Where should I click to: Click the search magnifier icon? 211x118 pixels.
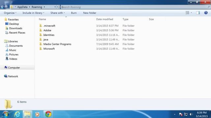point(209,7)
